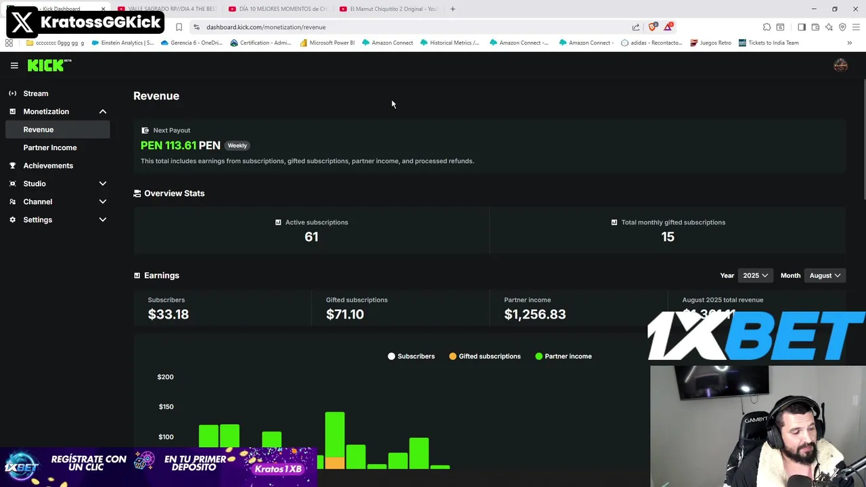Open Certification - Admin bookmark

[x=260, y=43]
